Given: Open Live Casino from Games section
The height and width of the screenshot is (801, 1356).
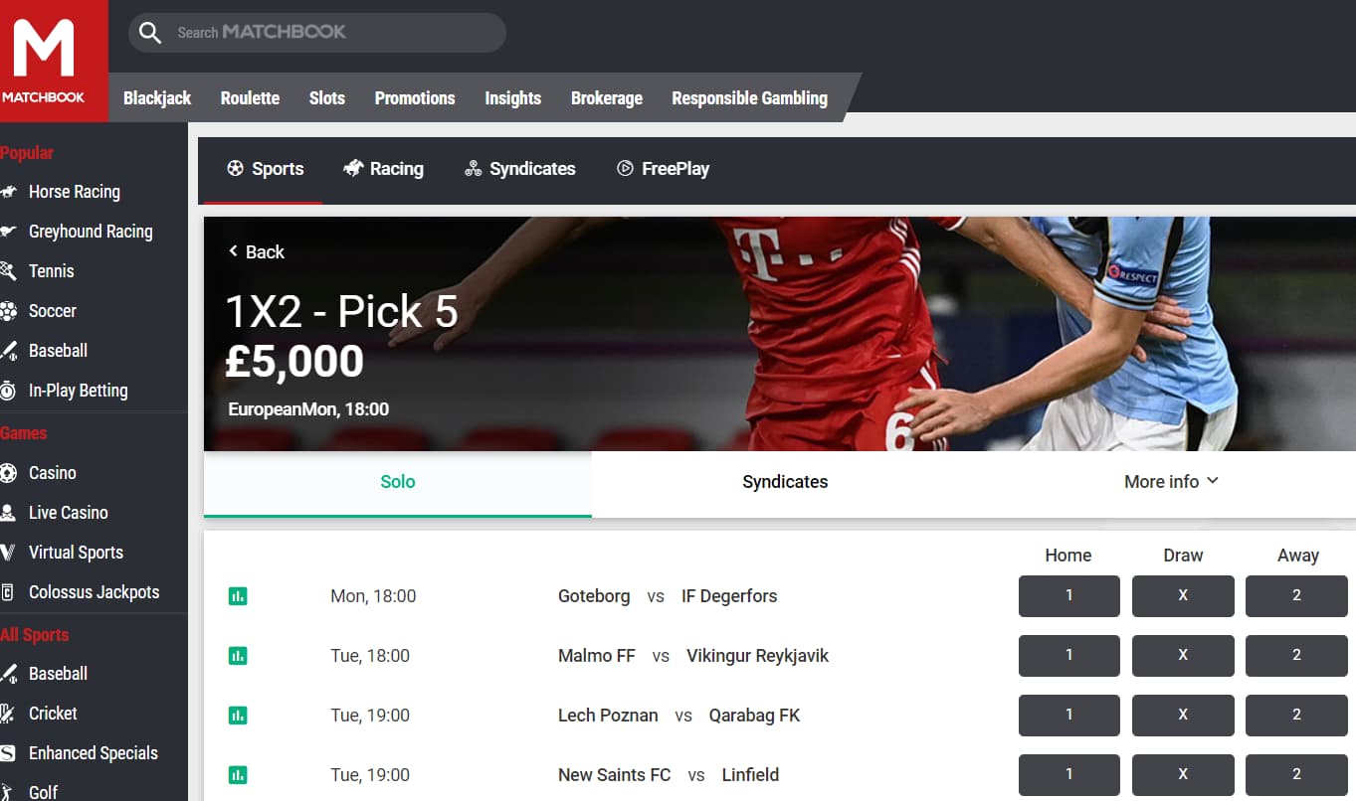Looking at the screenshot, I should coord(68,513).
